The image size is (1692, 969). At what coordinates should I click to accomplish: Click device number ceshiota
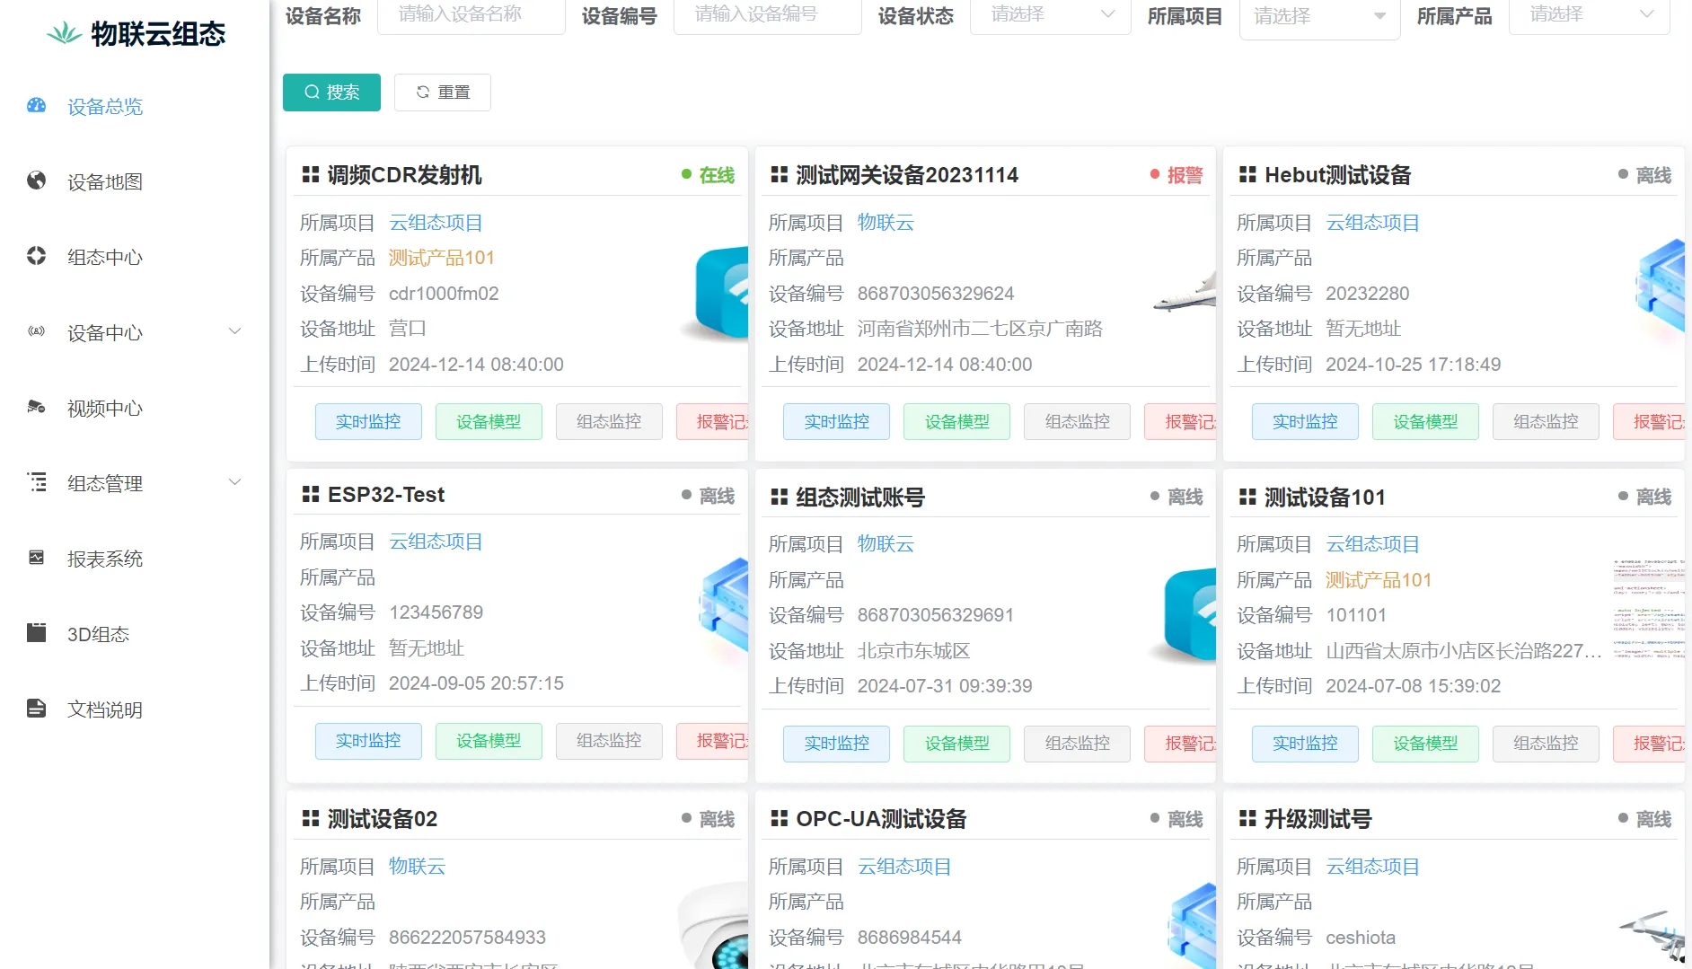[x=1361, y=938]
